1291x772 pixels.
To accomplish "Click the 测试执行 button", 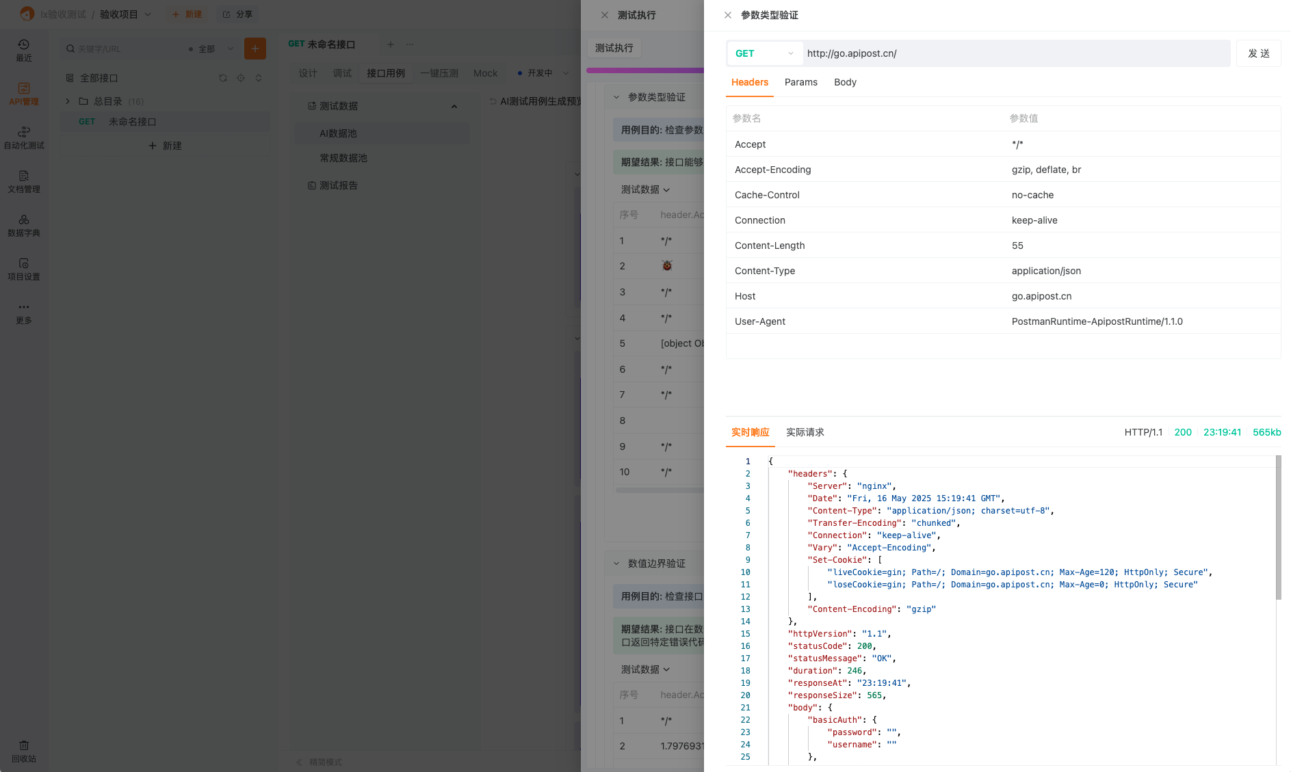I will (614, 48).
